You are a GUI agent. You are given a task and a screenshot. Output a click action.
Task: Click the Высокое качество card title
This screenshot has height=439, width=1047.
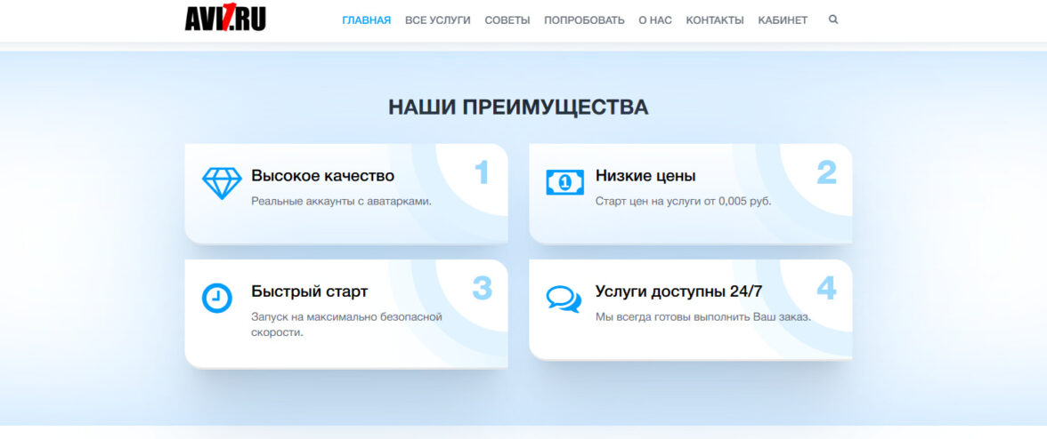click(x=322, y=176)
